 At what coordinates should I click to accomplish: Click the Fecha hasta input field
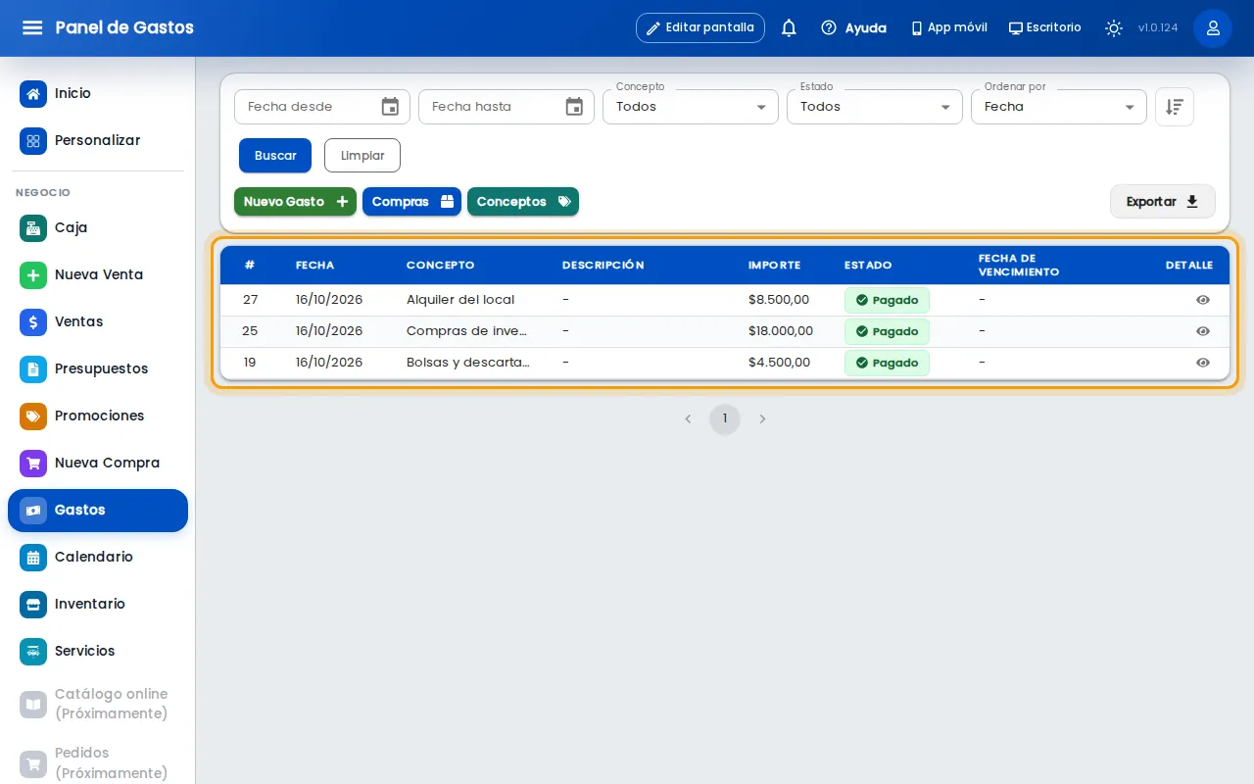pos(506,107)
